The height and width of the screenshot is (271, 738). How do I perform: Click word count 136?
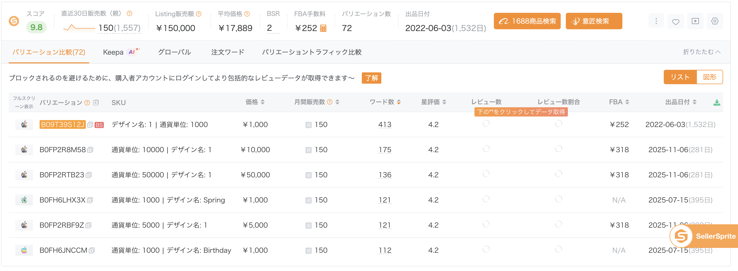(384, 175)
